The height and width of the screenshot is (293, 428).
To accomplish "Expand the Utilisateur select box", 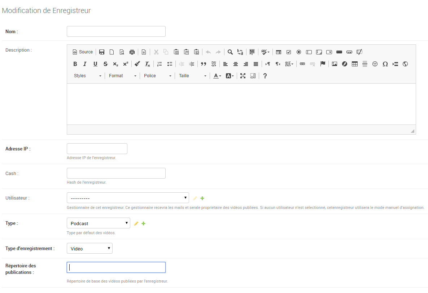I will pos(128,198).
